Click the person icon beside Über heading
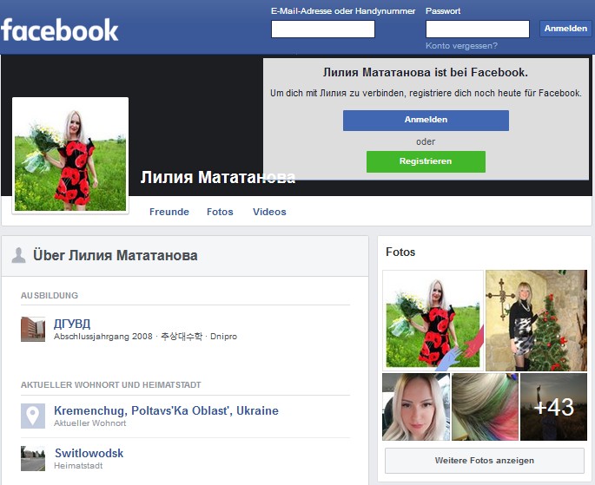595x485 pixels. click(18, 255)
